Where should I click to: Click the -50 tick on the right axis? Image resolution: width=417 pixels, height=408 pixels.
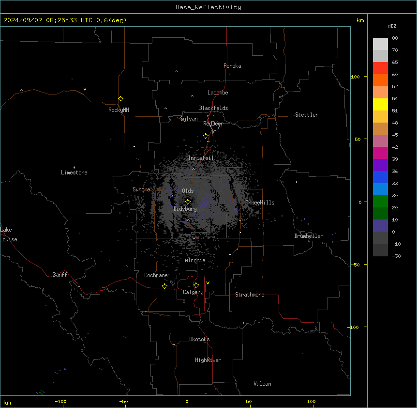coord(356,265)
